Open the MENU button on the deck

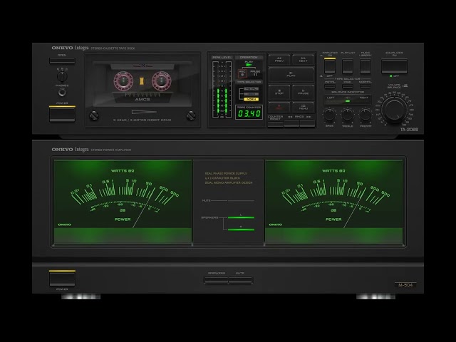(303, 107)
